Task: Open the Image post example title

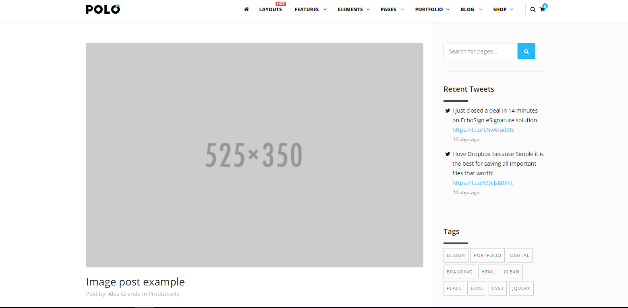Action: pos(135,282)
